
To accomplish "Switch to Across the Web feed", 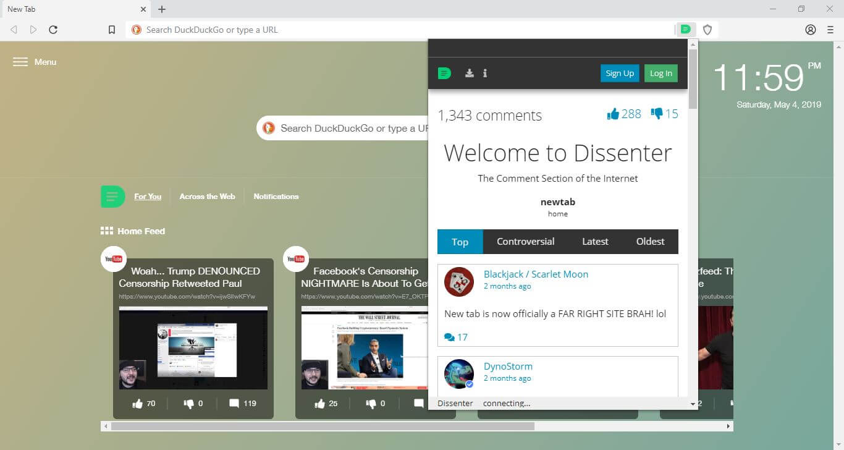I will click(208, 197).
